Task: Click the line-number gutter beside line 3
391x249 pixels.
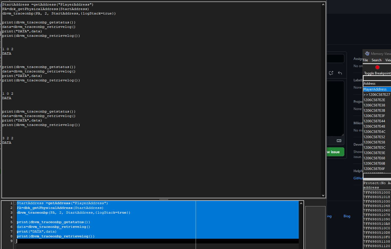Action: pos(11,212)
